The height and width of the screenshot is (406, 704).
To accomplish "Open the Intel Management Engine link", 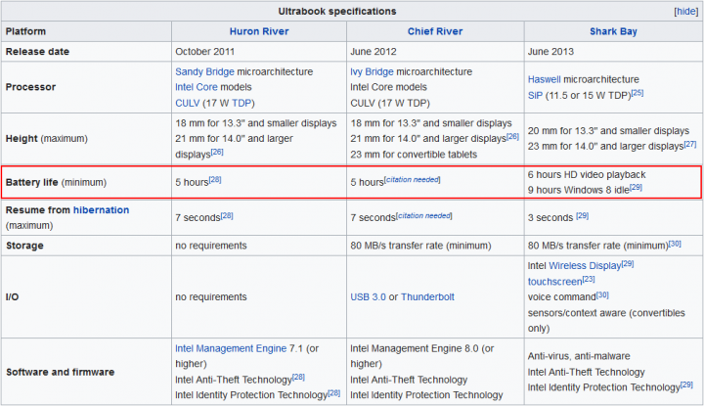I will coord(231,348).
